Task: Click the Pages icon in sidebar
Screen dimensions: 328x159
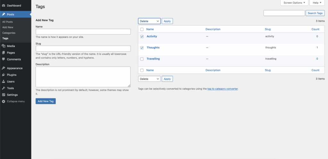Action: [4, 53]
